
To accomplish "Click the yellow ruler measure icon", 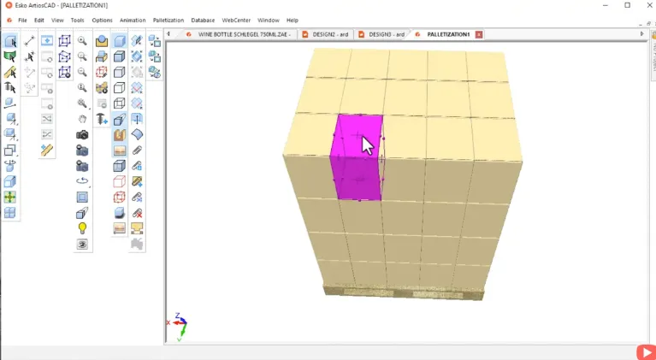I will point(47,150).
